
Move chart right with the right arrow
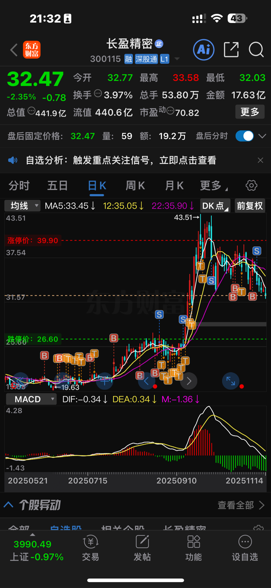[189, 381]
